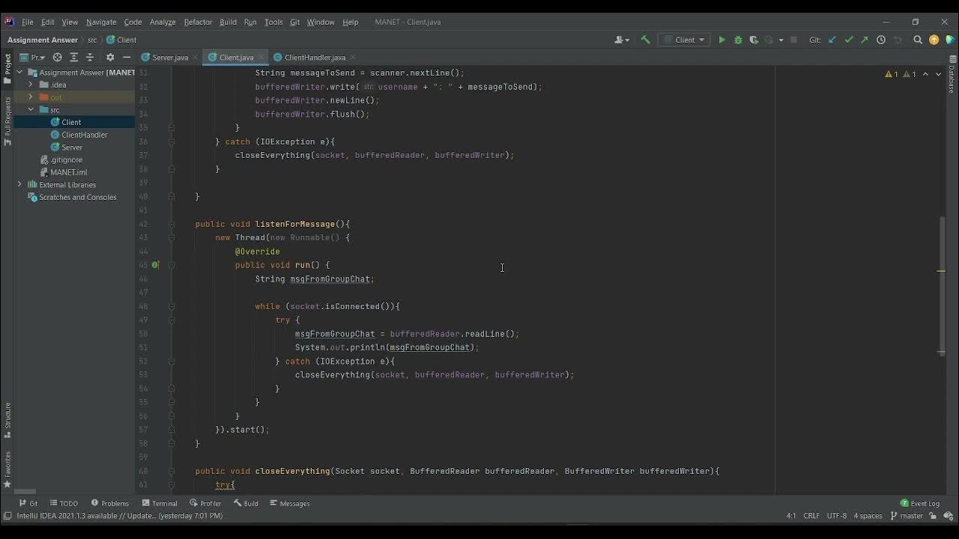
Task: Open the Tools menu
Action: [x=273, y=22]
